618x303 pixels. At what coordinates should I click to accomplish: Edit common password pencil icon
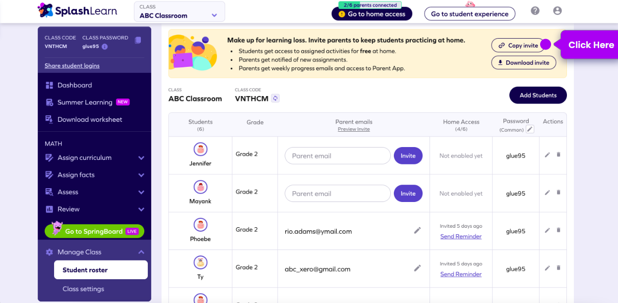[530, 129]
